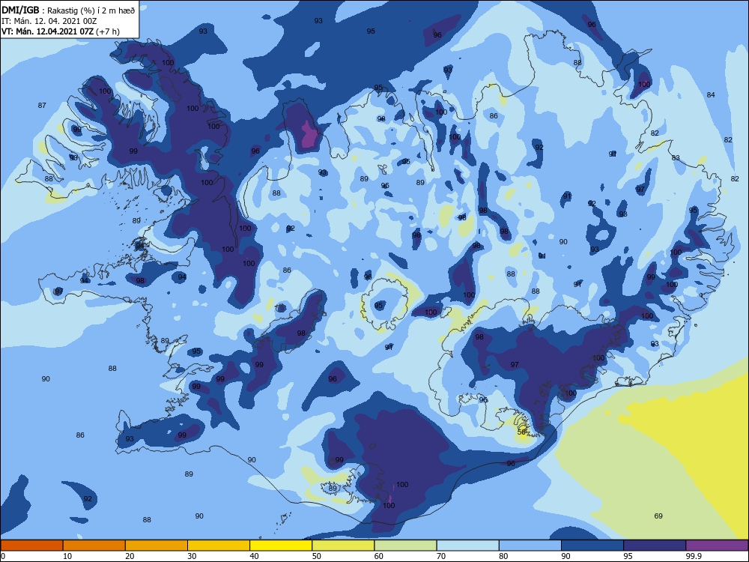Click the "80" label under the color scale
The height and width of the screenshot is (562, 749).
[503, 556]
